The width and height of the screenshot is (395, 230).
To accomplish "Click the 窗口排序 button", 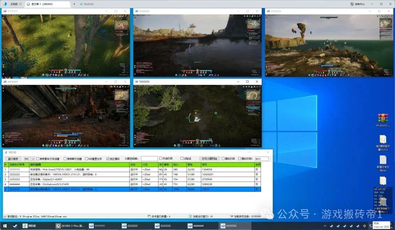I will [x=13, y=159].
